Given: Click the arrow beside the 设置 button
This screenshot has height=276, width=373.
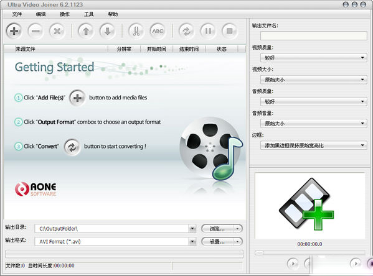Looking at the screenshot, I should pos(237,242).
